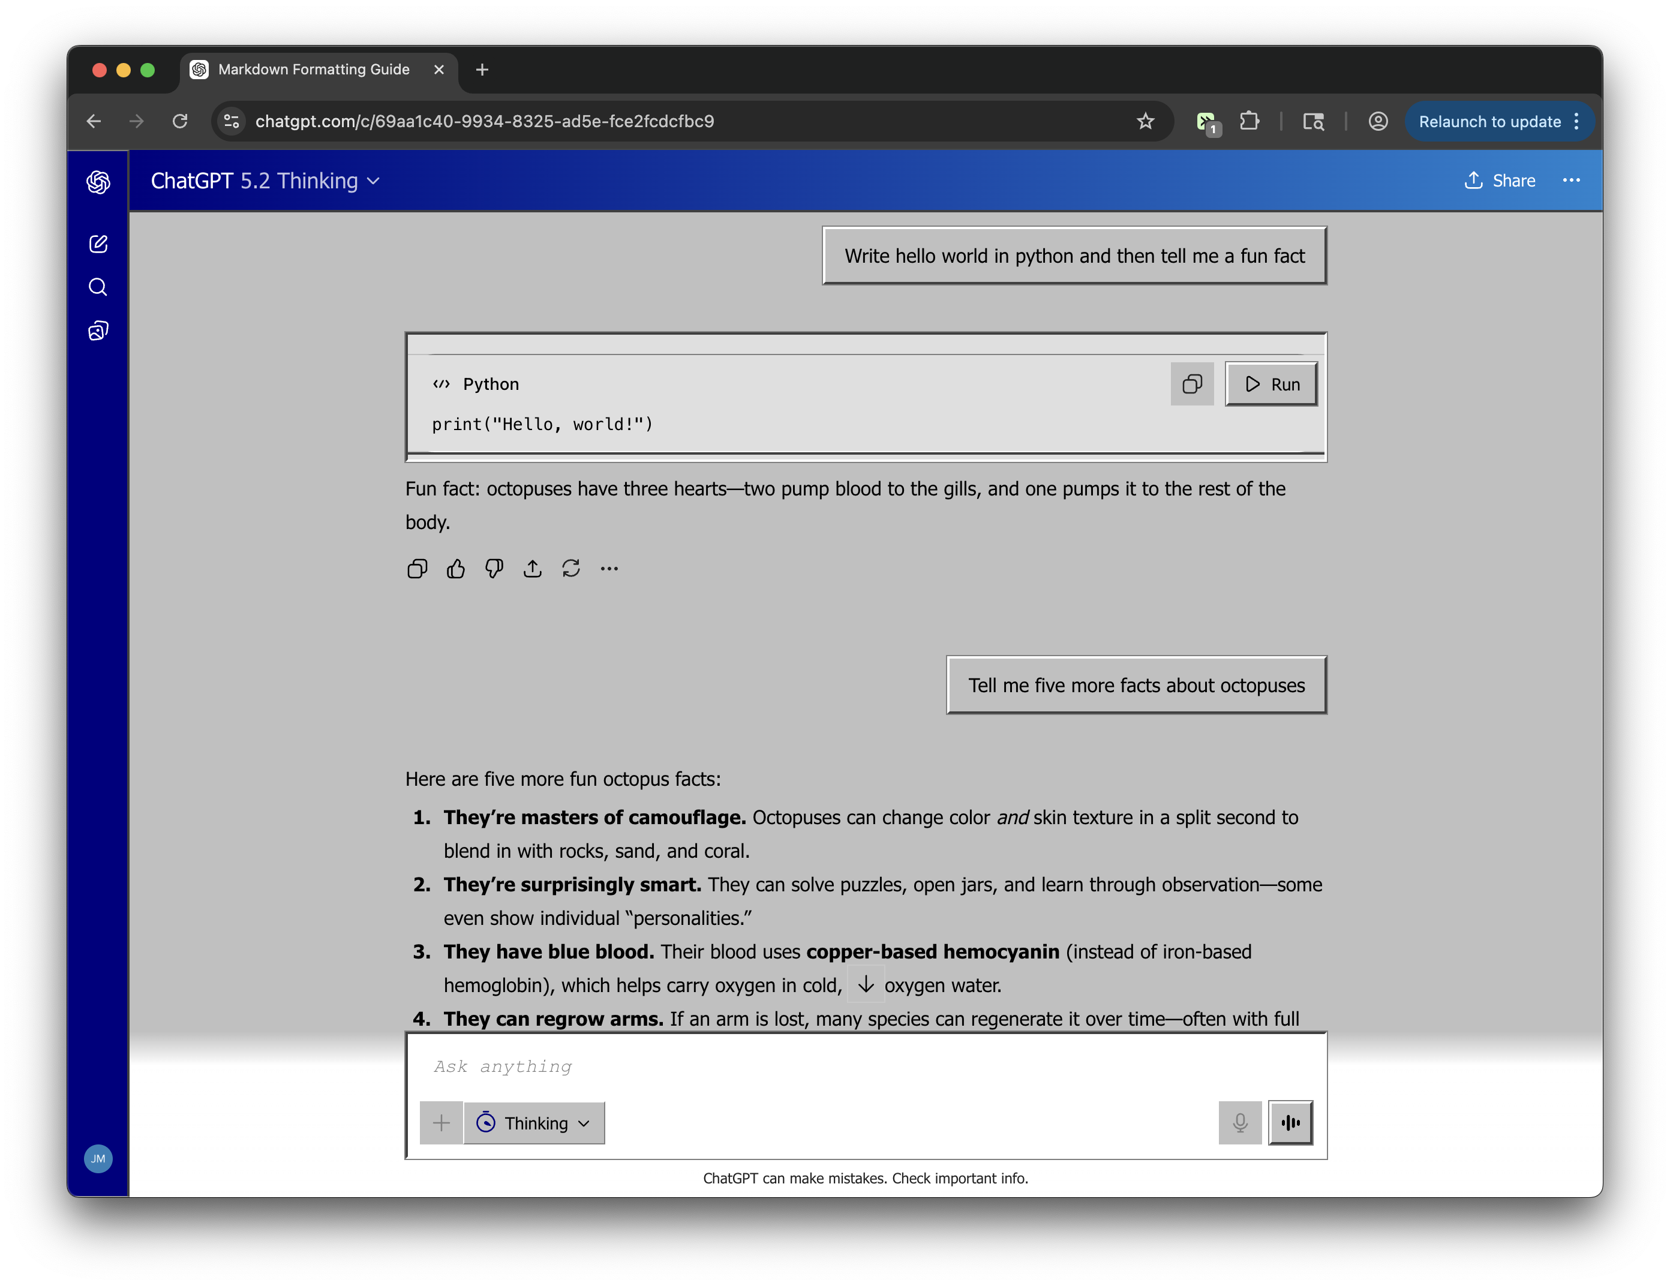Copy the Python code block

(x=1191, y=384)
